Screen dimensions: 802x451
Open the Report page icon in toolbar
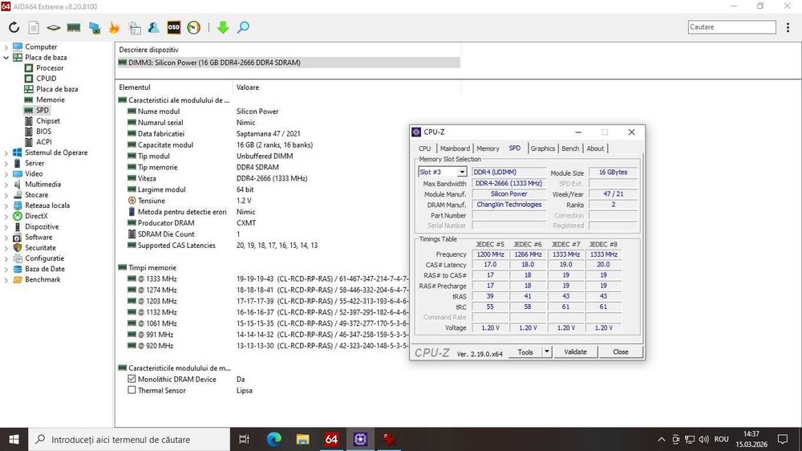[34, 27]
